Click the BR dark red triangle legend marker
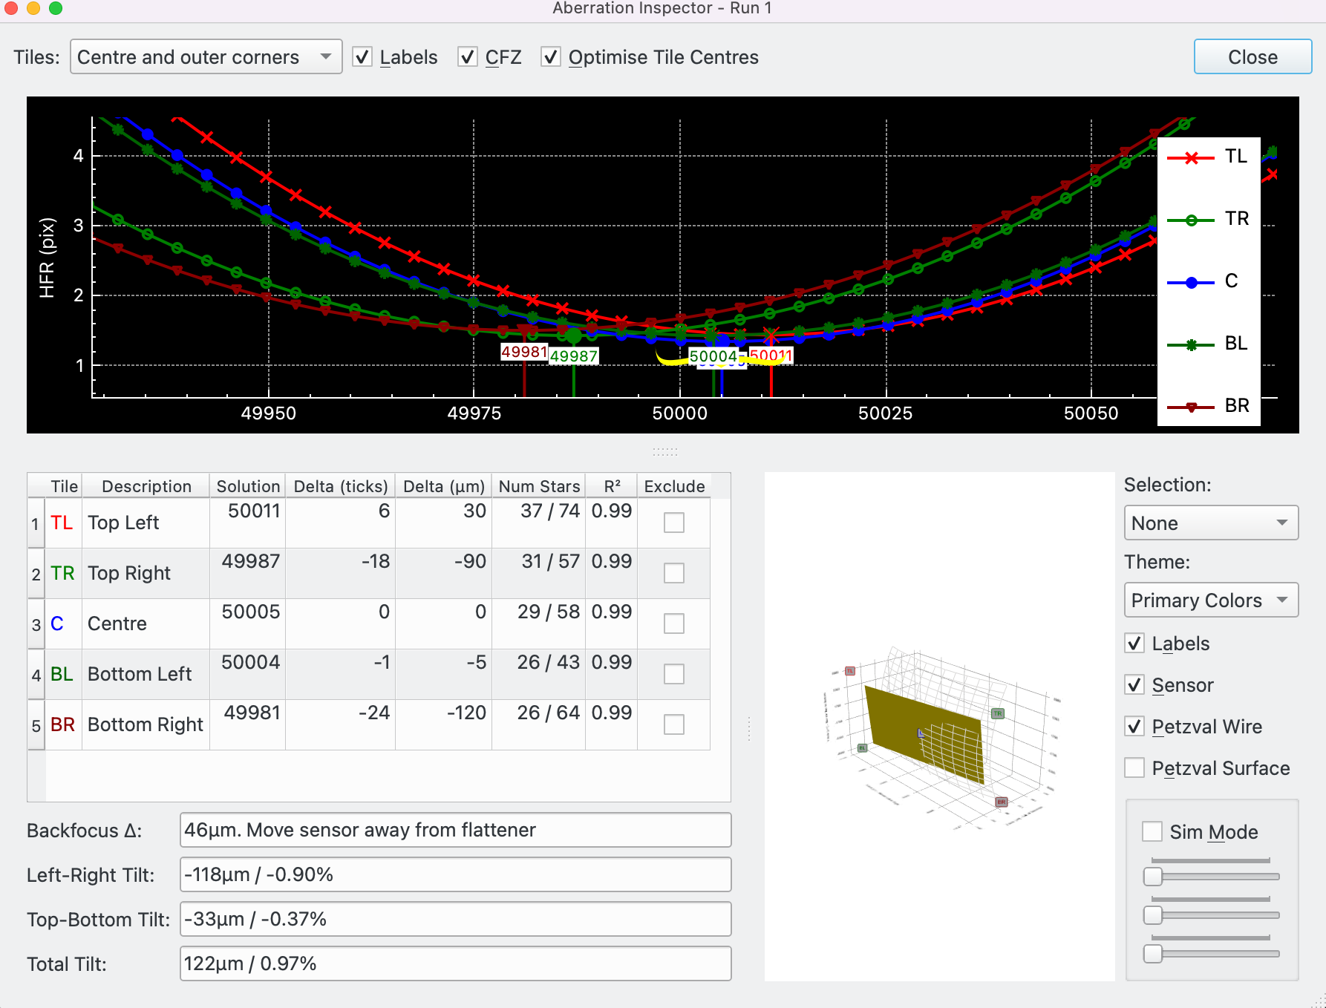Viewport: 1326px width, 1008px height. [x=1191, y=407]
